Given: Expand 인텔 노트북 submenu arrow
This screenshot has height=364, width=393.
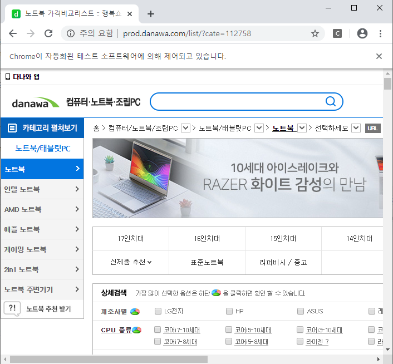Looking at the screenshot, I should point(77,189).
